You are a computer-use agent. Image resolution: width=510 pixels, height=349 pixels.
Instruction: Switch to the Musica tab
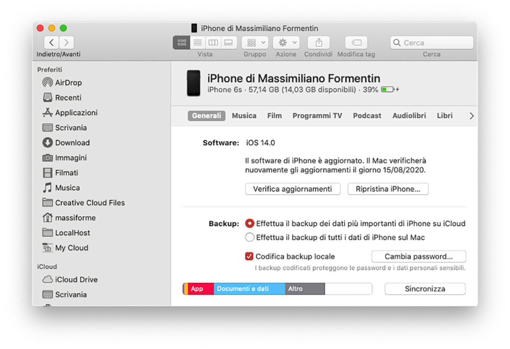click(x=244, y=115)
